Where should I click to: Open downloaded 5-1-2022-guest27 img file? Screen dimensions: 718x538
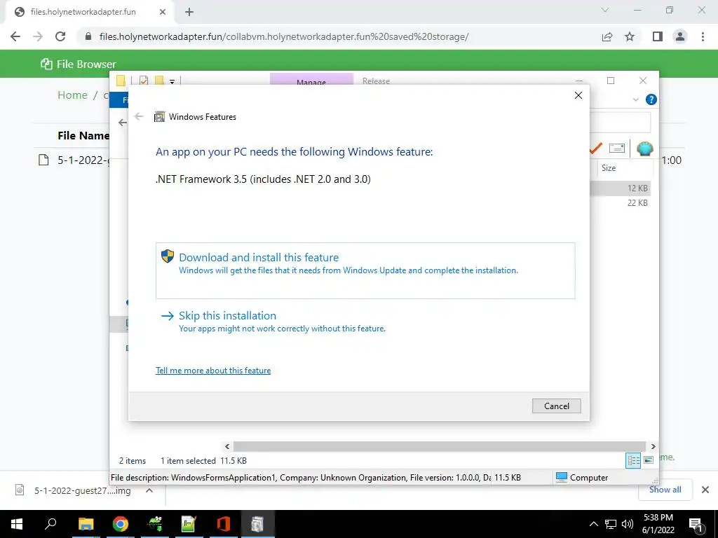tap(83, 491)
